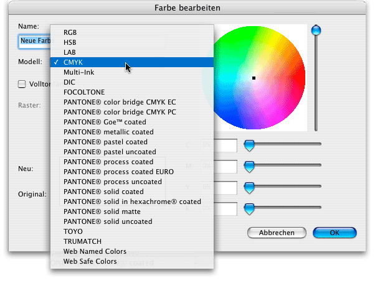Select the checked CMYK entry
375x283 pixels.
tap(132, 62)
